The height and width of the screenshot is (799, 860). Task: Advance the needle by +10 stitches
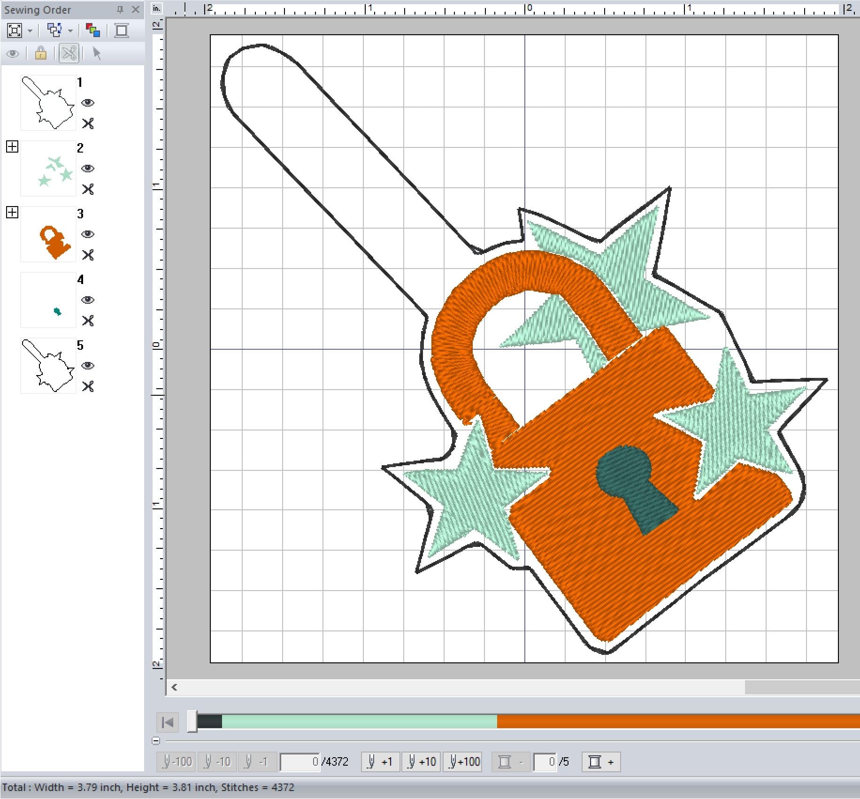(422, 761)
